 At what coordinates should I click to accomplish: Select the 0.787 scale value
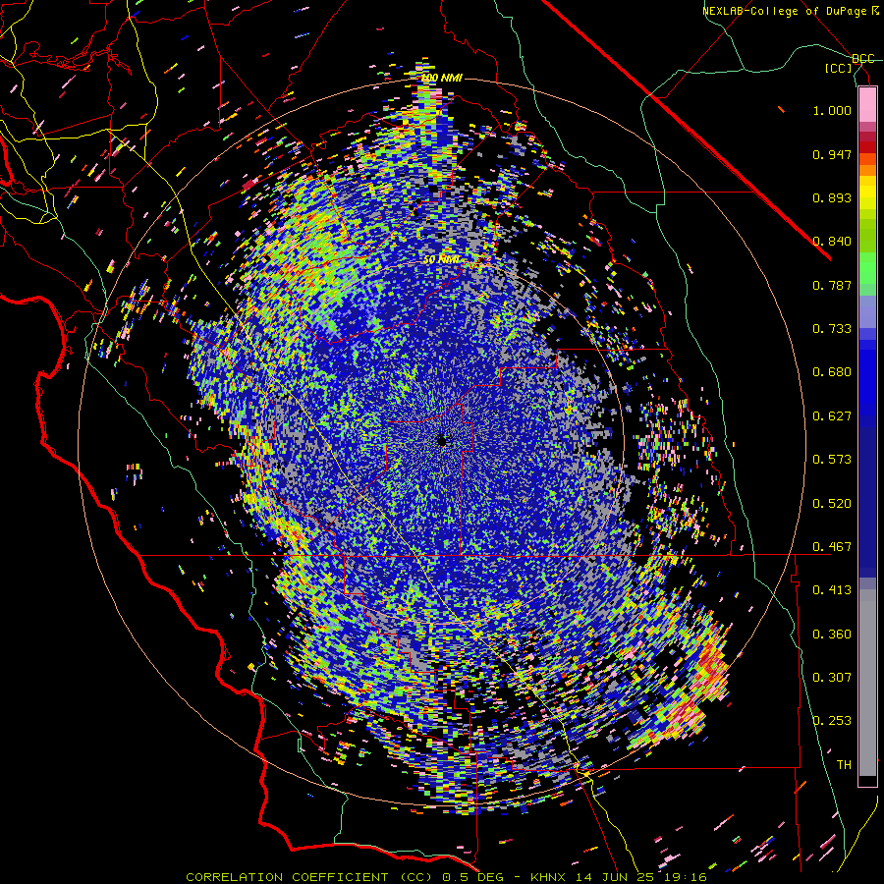(832, 285)
